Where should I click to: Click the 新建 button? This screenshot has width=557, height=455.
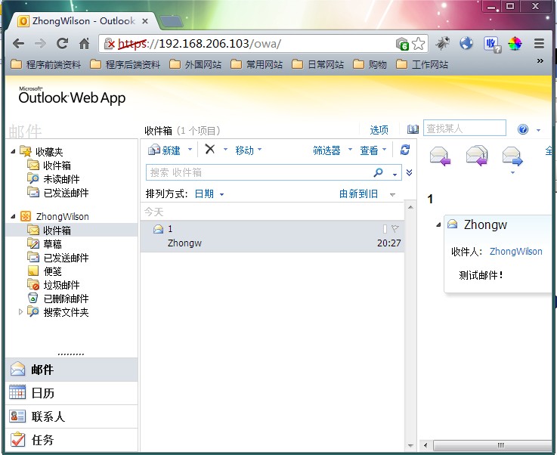tap(165, 150)
